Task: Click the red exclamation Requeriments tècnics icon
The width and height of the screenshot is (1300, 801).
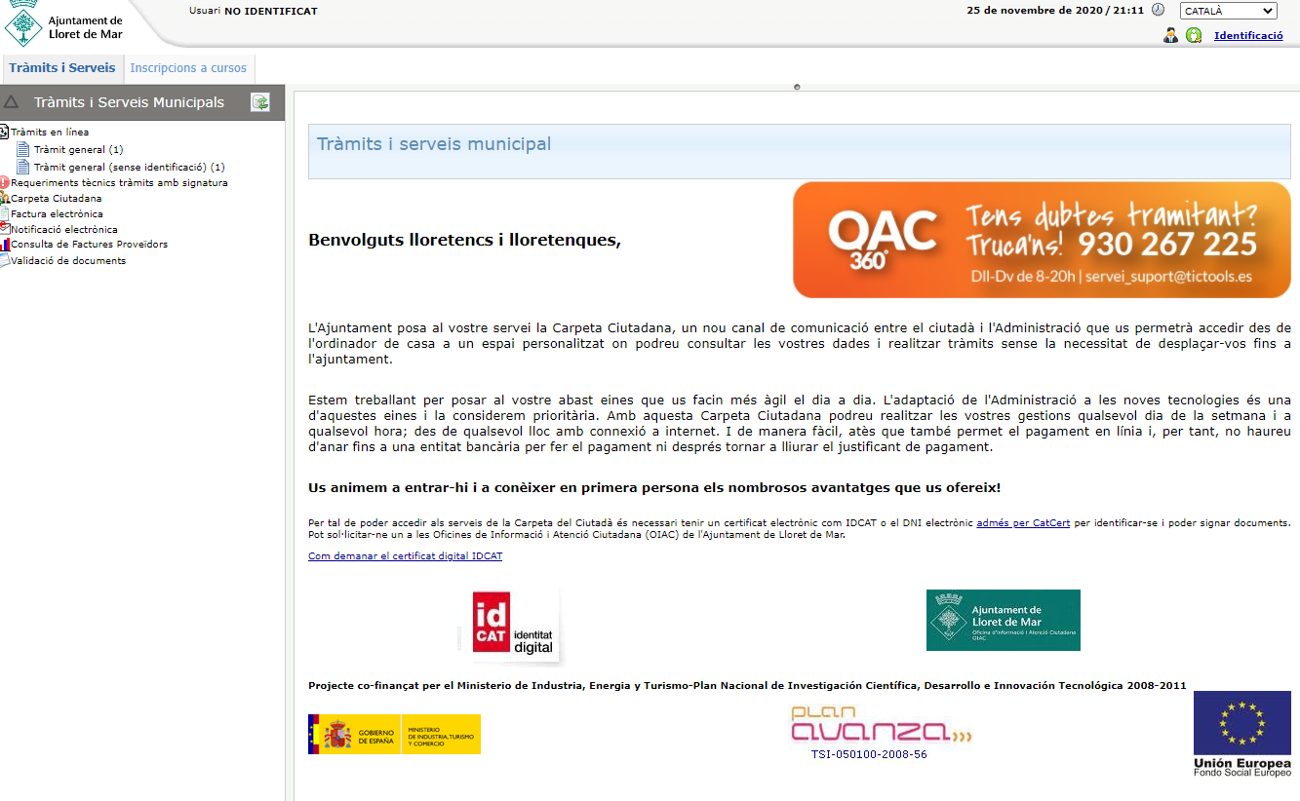Action: pos(4,182)
